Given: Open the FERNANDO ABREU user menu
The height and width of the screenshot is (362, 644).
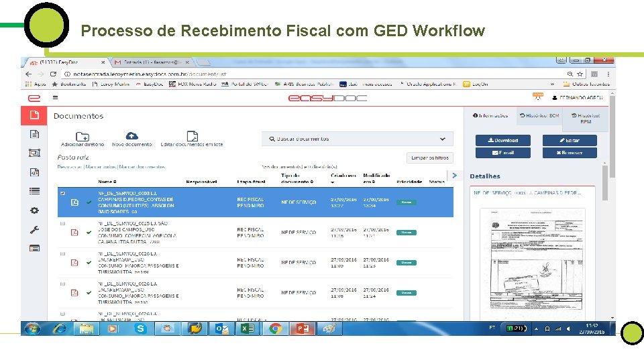Looking at the screenshot, I should [578, 98].
